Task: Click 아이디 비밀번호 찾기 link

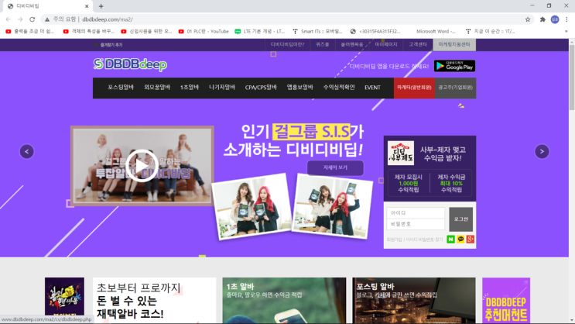Action: coord(424,240)
